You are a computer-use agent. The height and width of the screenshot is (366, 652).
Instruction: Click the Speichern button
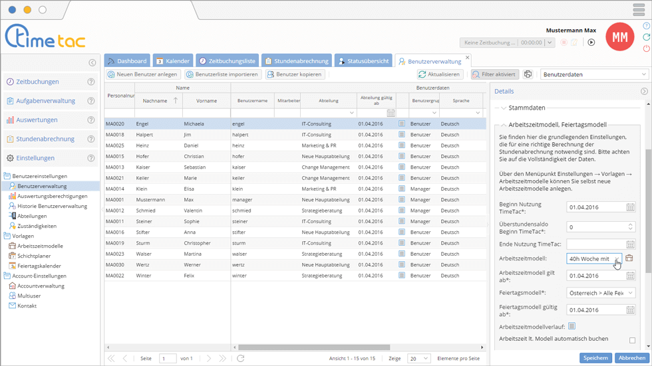tap(595, 357)
